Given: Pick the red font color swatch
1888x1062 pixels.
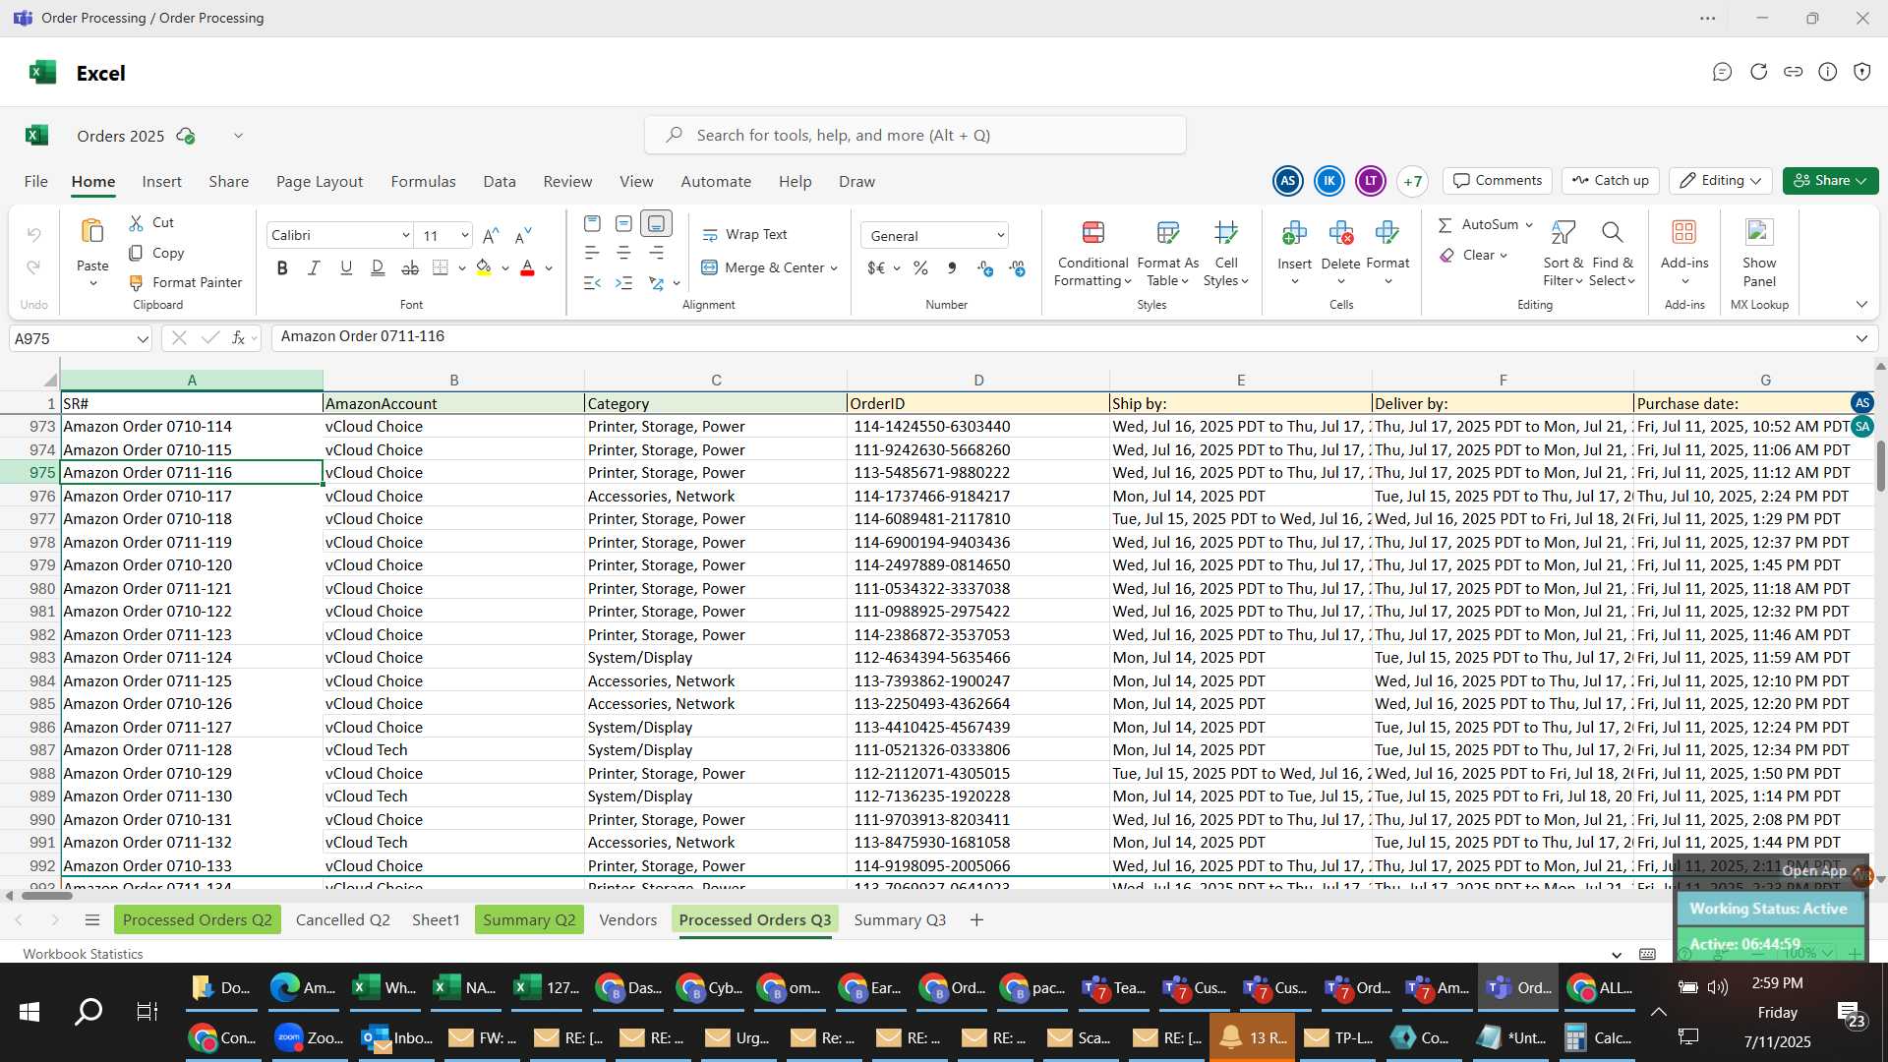Looking at the screenshot, I should click(527, 267).
